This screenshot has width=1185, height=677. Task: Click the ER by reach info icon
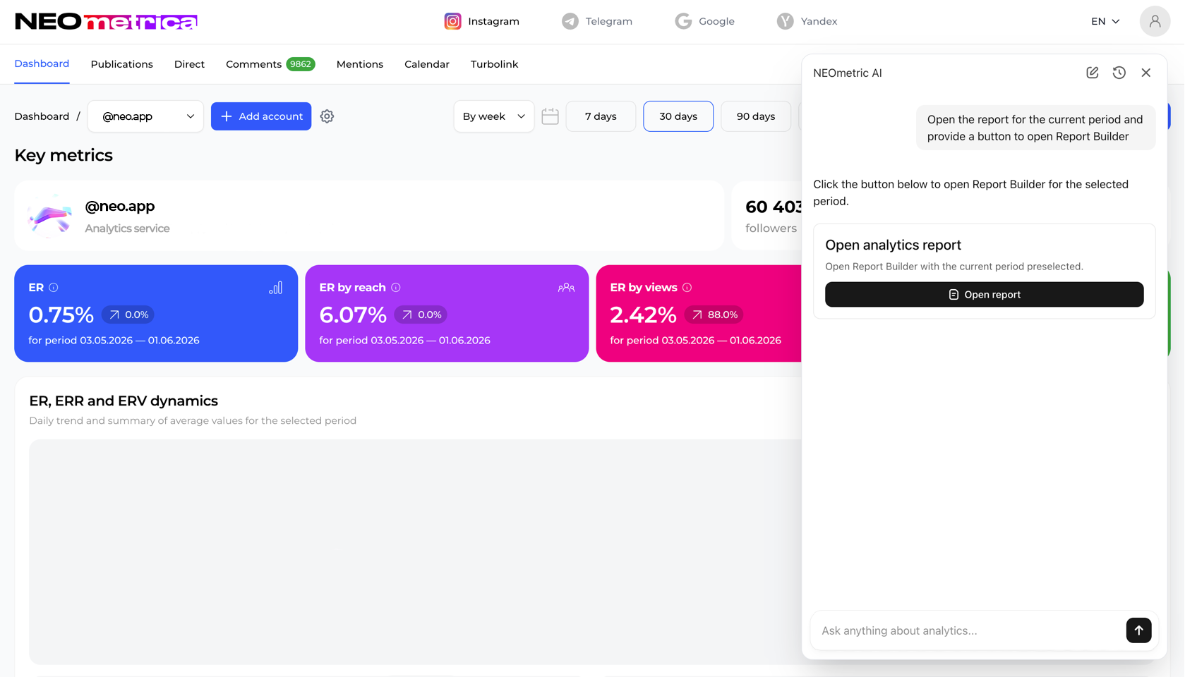pos(396,288)
